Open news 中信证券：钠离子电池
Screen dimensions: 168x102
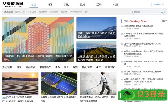143,35
